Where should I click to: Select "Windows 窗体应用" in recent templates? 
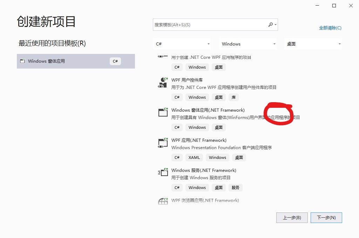[x=76, y=61]
